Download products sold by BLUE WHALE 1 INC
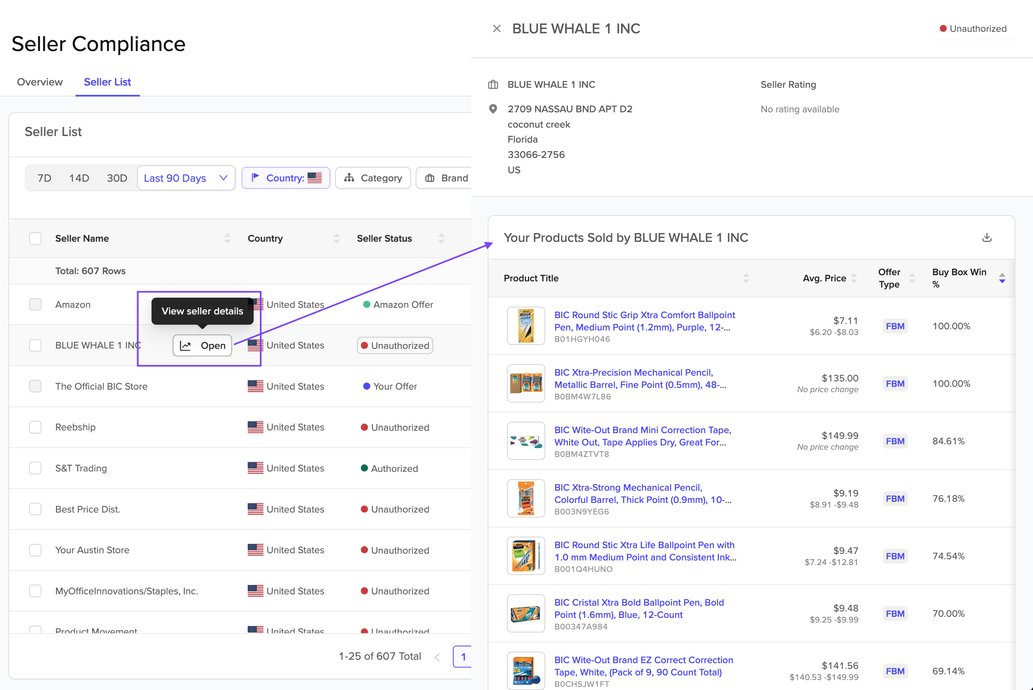Viewport: 1033px width, 690px height. point(987,238)
